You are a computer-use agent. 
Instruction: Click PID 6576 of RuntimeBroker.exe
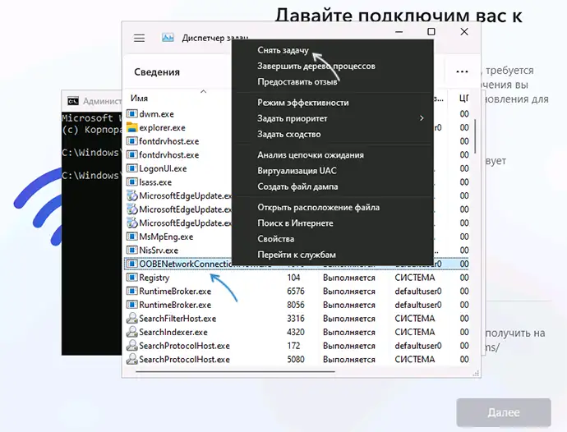coord(296,292)
